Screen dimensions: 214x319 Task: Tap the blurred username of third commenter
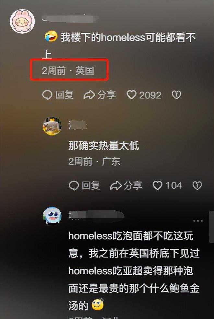[x=96, y=215]
